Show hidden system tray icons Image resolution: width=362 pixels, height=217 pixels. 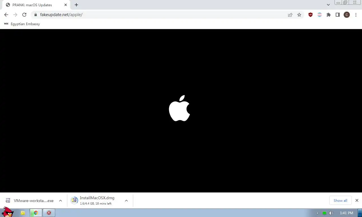click(x=317, y=213)
